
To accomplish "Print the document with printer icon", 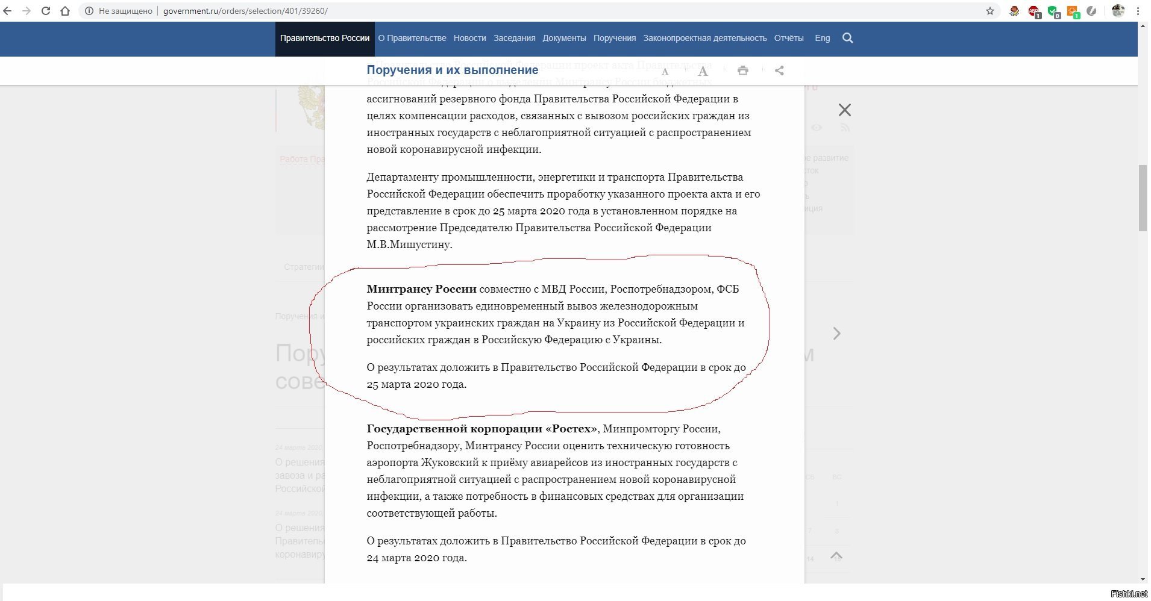I will (742, 70).
